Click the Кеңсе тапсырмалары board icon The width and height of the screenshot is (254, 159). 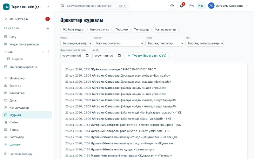[x=6, y=44]
